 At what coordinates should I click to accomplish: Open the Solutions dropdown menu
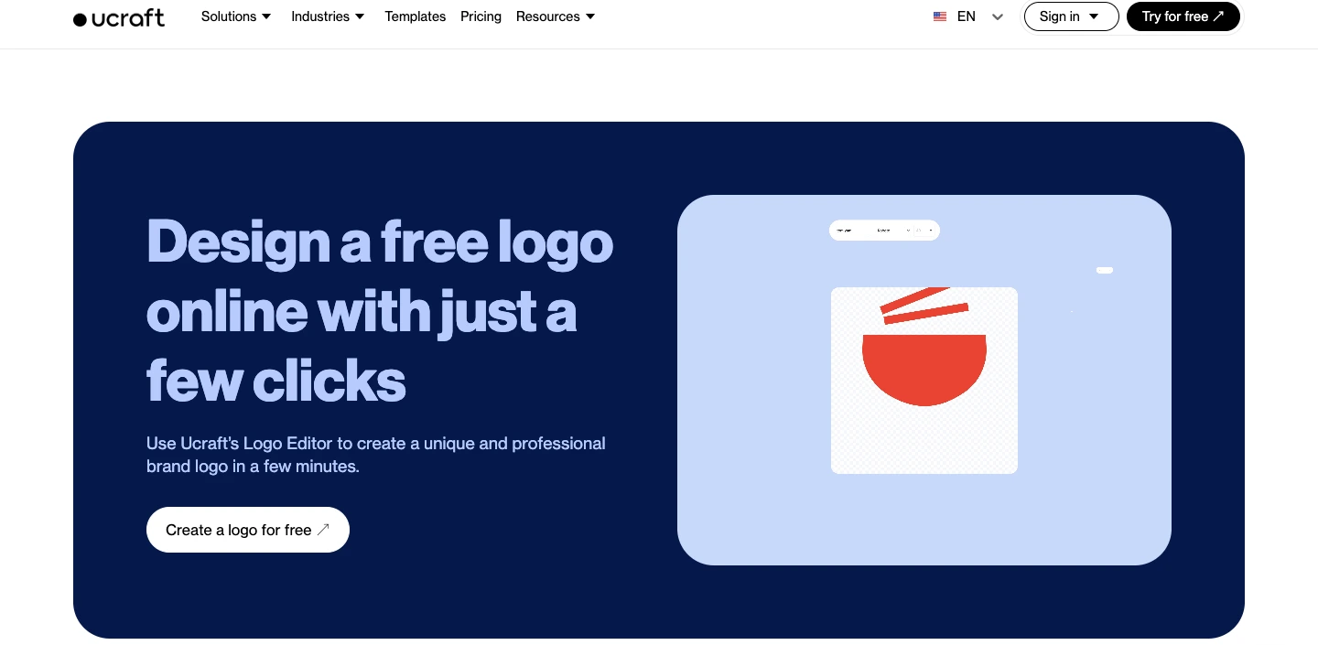tap(236, 16)
